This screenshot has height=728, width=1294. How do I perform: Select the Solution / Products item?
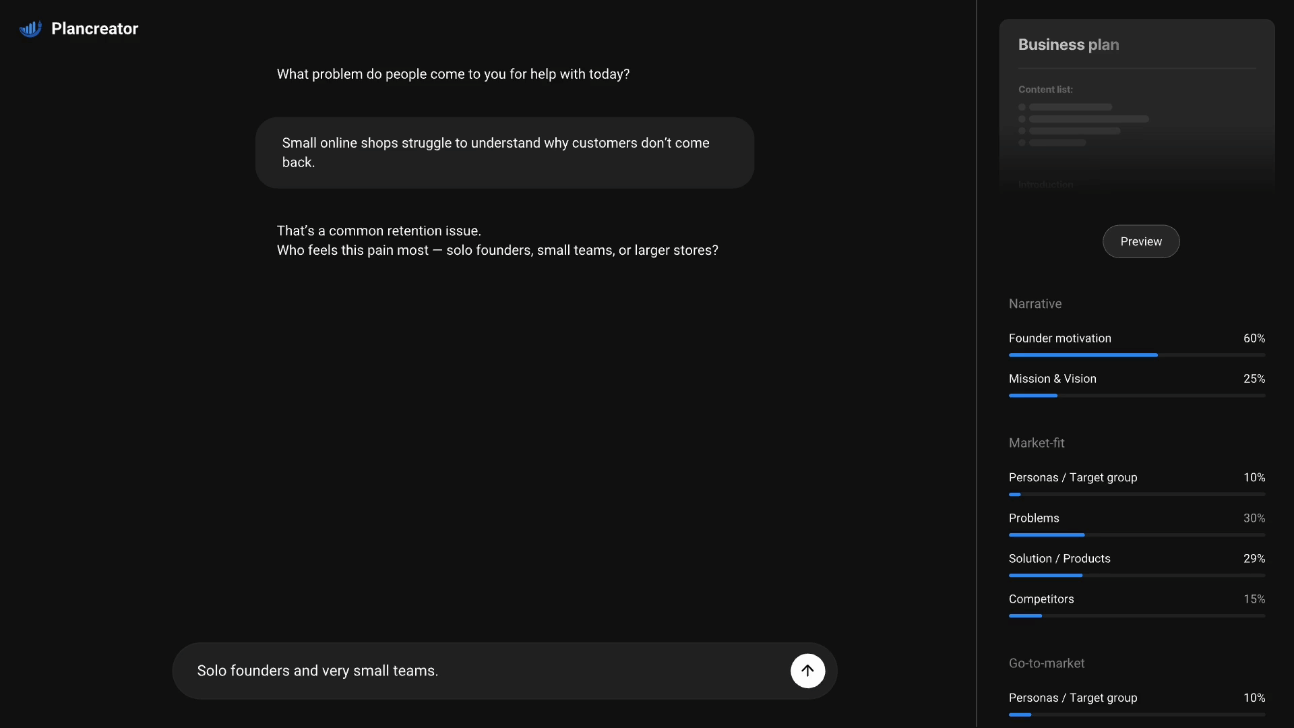point(1059,558)
